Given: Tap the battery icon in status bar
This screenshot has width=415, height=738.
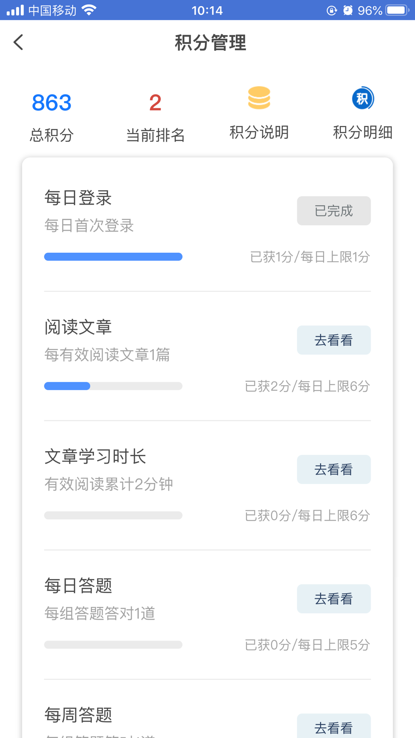Looking at the screenshot, I should point(398,10).
